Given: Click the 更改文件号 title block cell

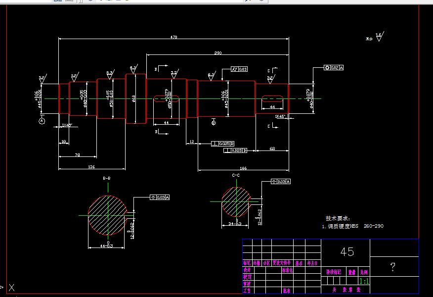Looking at the screenshot, I should (282, 263).
